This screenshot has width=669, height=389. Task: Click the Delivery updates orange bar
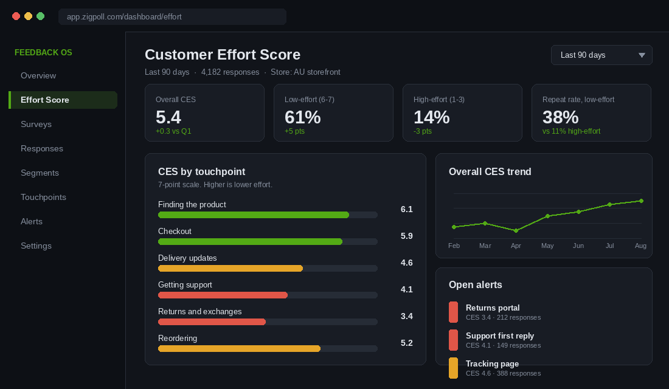[231, 268]
